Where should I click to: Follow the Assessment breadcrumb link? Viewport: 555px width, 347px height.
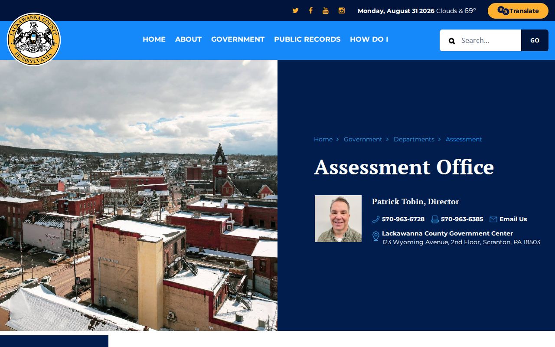pos(464,139)
